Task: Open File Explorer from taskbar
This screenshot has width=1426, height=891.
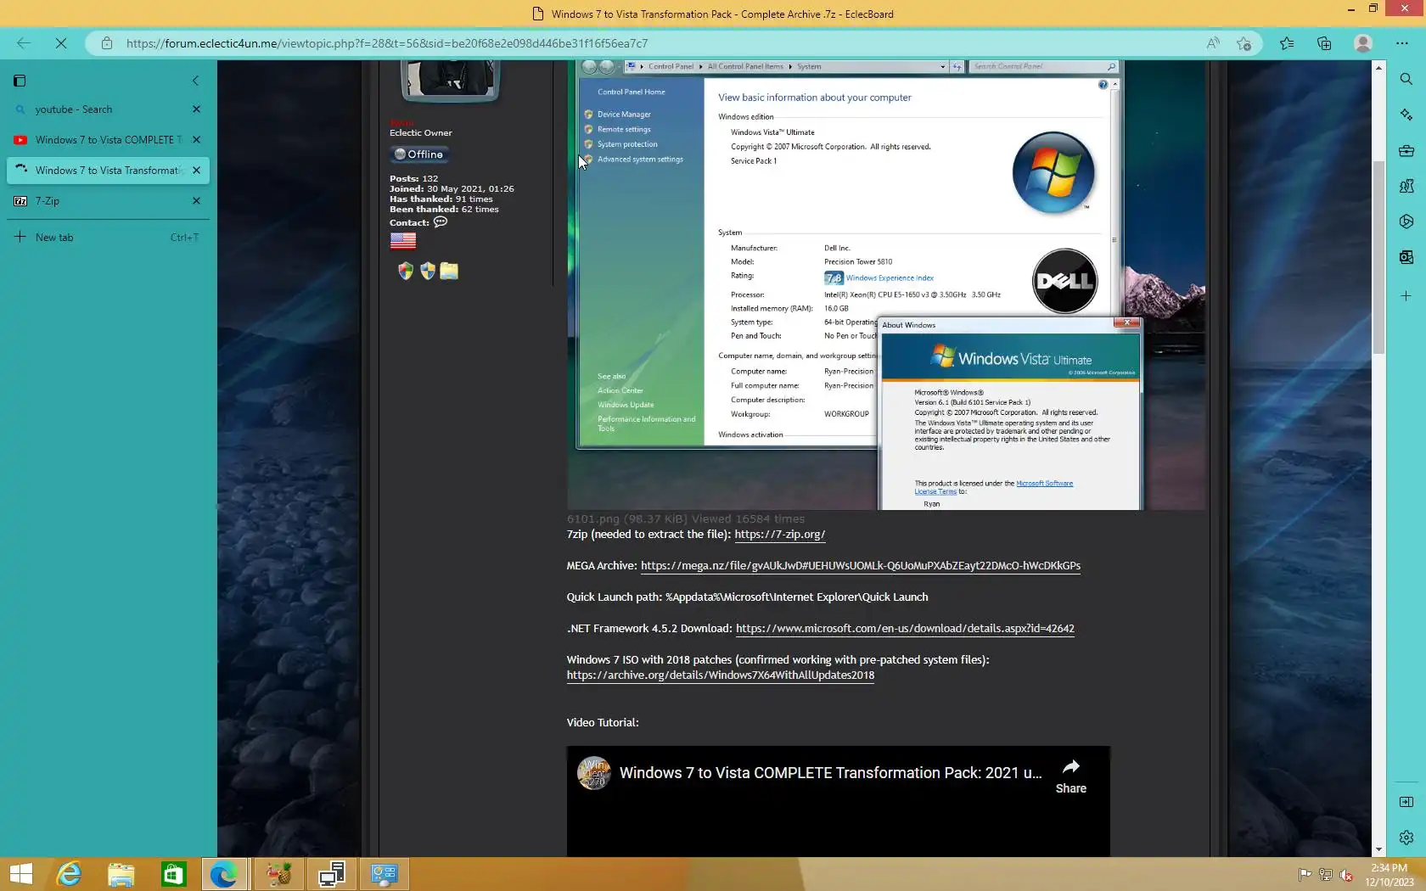Action: (x=121, y=874)
